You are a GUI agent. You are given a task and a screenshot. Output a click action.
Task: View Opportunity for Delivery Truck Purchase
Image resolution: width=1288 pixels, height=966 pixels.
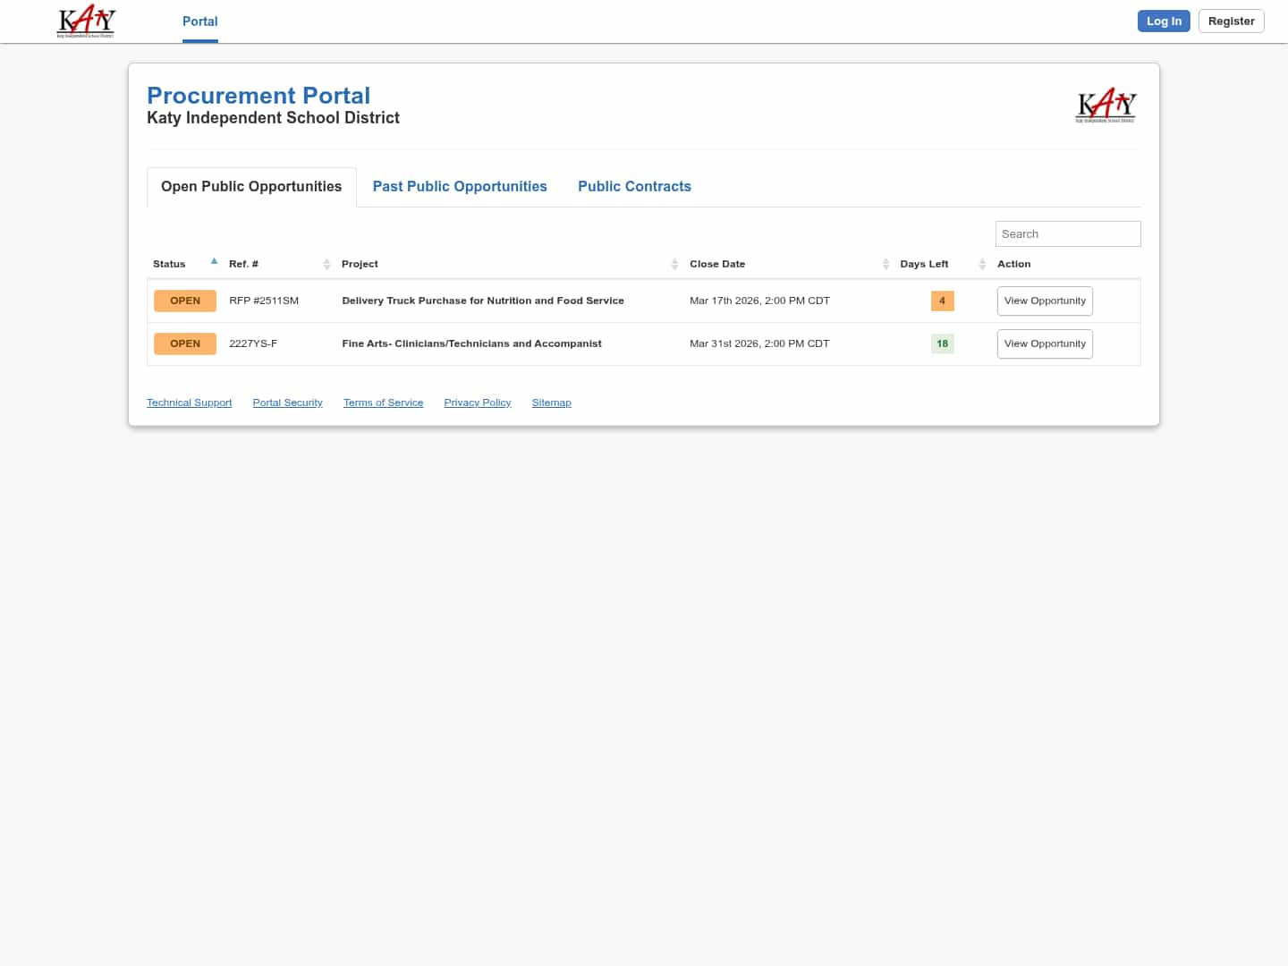[1045, 301]
